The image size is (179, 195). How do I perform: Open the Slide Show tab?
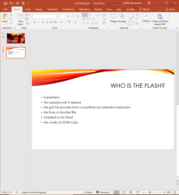84,9
